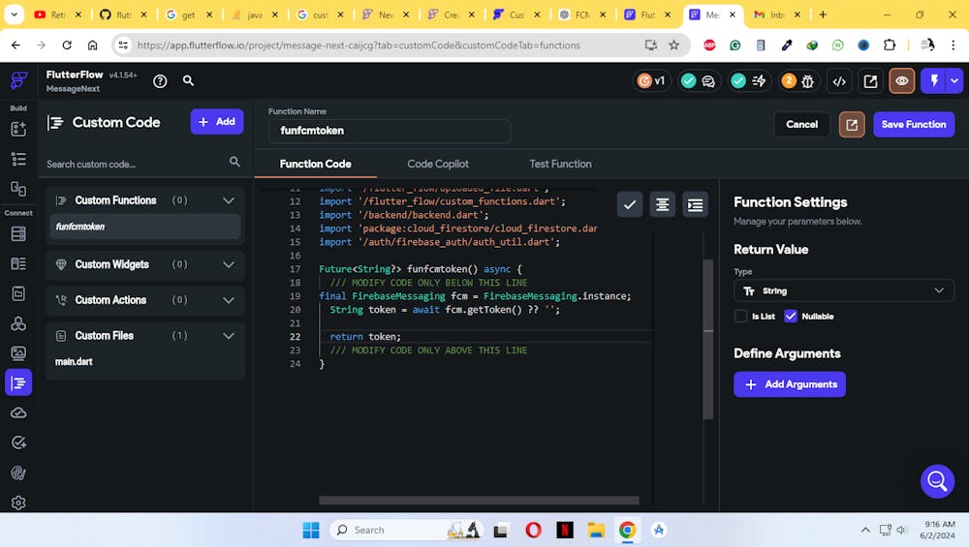Click the Function Name input field

390,131
